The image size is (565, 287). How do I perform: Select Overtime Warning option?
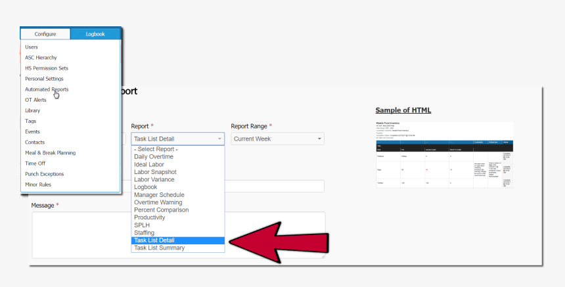[177, 202]
